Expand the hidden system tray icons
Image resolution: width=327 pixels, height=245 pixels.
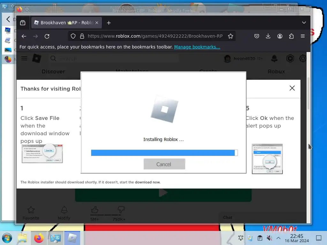tap(278, 238)
